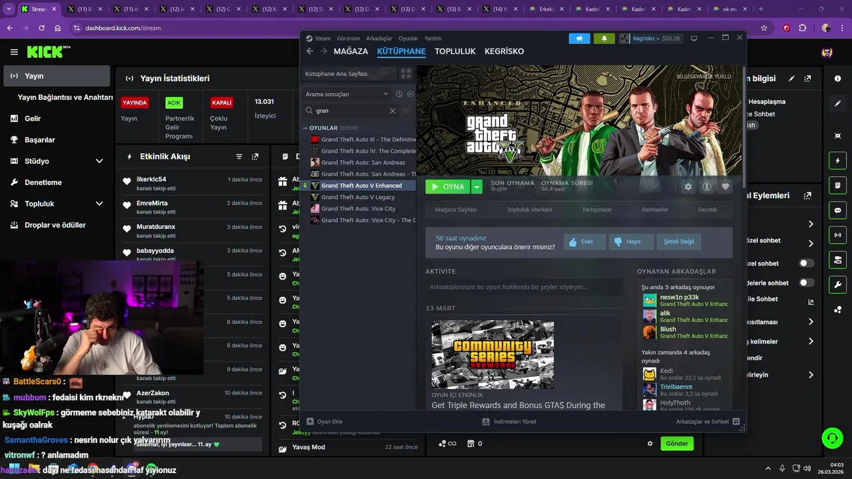
Task: Toggle the 'delerle sohbet' switch
Action: point(807,283)
